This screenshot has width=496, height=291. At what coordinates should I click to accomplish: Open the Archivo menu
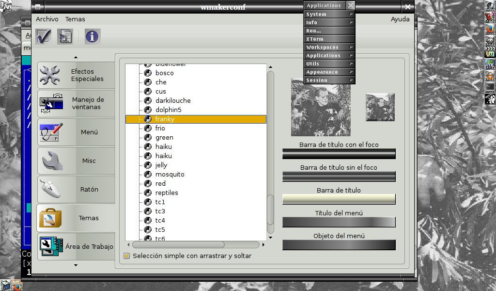tap(47, 19)
